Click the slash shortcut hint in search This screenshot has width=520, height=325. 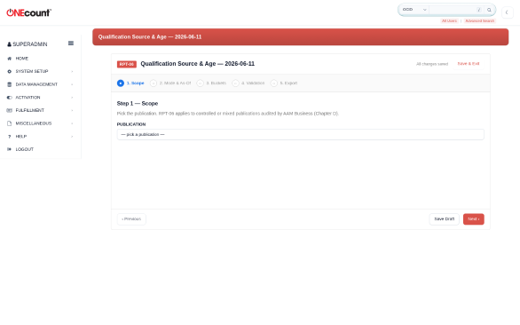click(479, 10)
